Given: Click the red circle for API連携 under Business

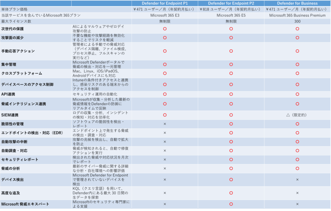Looking at the screenshot, I should [x=297, y=94].
